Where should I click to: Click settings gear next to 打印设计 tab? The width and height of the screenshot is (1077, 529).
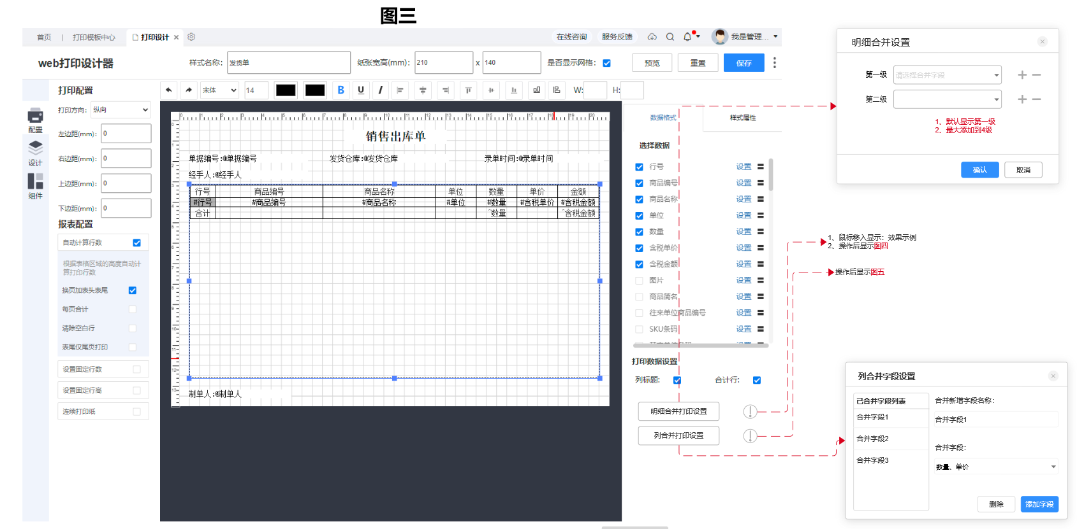click(191, 37)
